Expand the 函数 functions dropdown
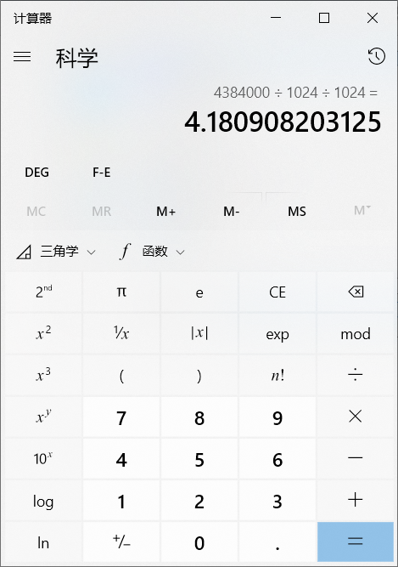398x567 pixels. (153, 252)
